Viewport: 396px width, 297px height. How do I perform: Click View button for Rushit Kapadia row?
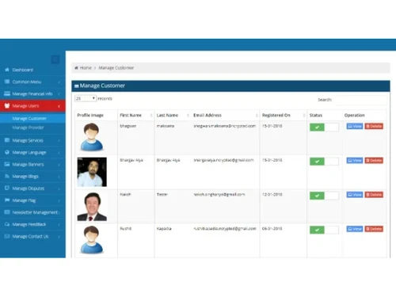coord(355,229)
